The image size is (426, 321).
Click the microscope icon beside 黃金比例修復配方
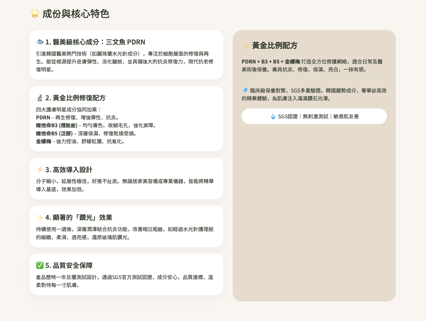click(40, 98)
